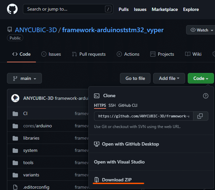Switch to the Wiki tab
Screen dimensions: 215x190
point(193,54)
